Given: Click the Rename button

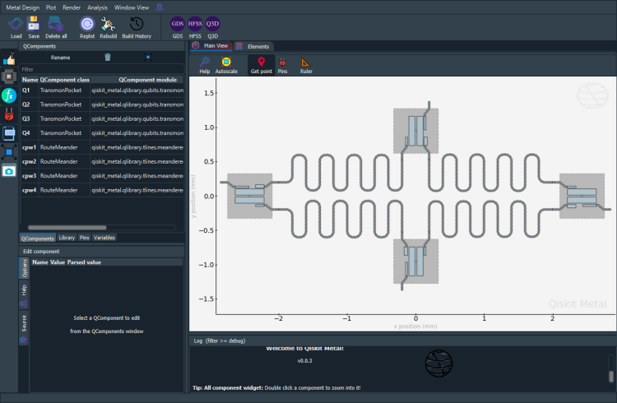Looking at the screenshot, I should tap(60, 58).
